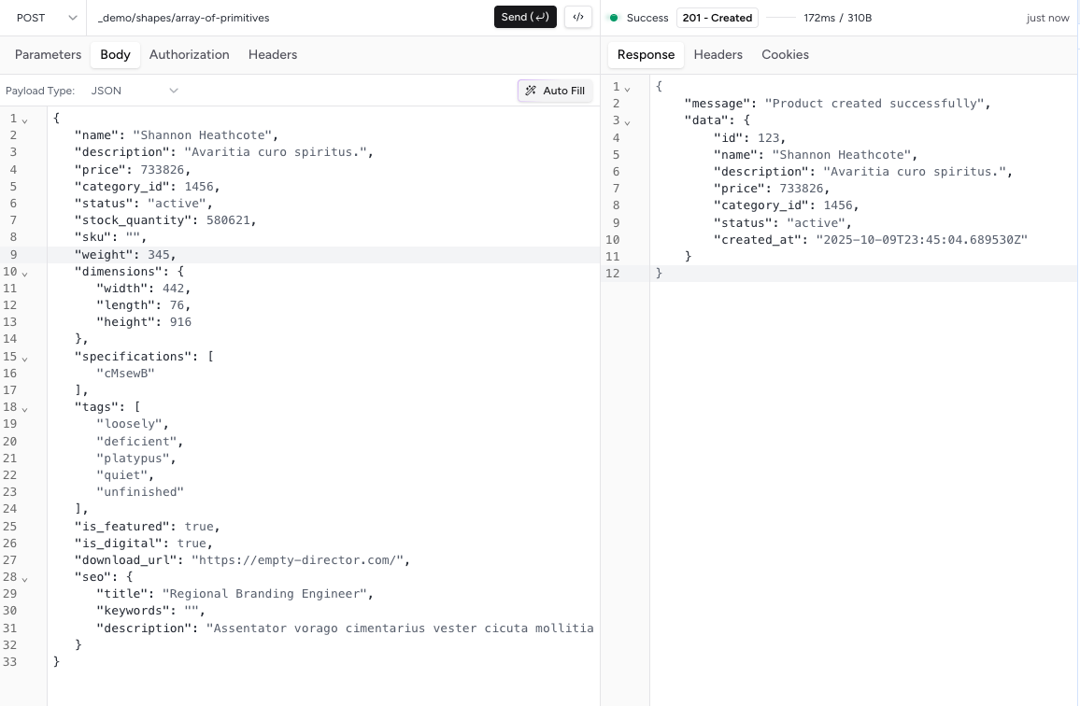Select the request Headers tab
The height and width of the screenshot is (706, 1080).
(273, 54)
